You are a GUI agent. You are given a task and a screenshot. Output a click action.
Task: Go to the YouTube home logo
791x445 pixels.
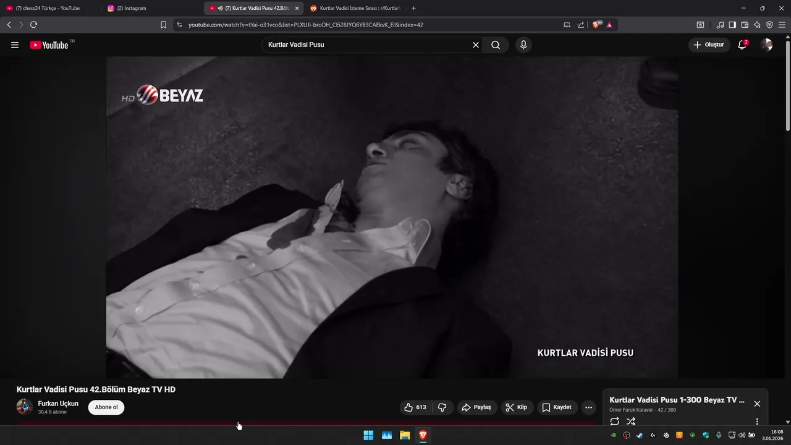49,45
